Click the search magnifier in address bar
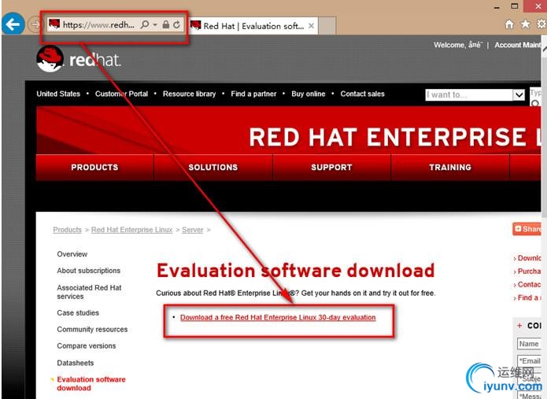This screenshot has width=547, height=399. (145, 24)
